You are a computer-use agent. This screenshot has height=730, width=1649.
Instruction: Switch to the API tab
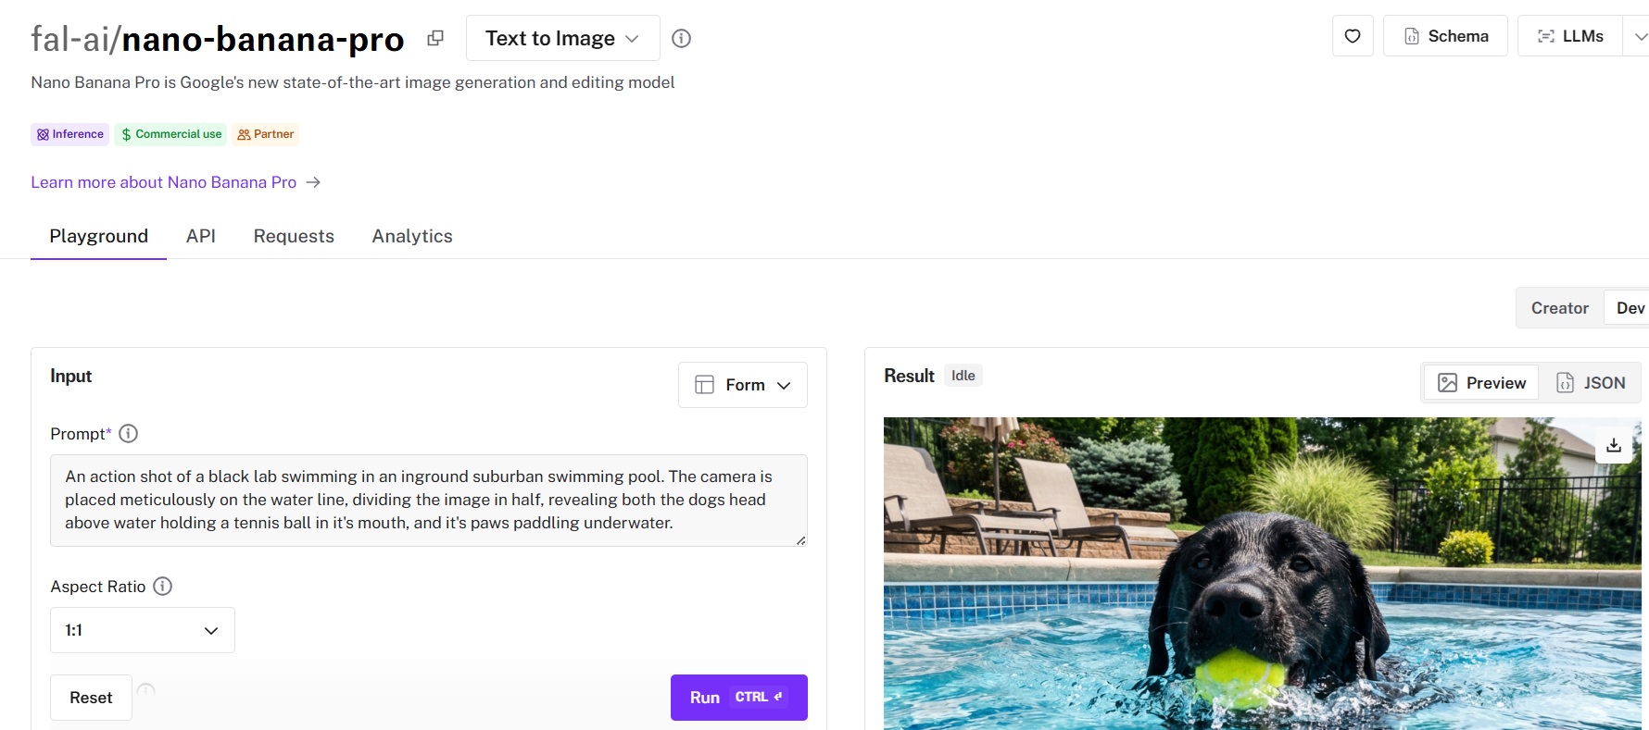(200, 236)
